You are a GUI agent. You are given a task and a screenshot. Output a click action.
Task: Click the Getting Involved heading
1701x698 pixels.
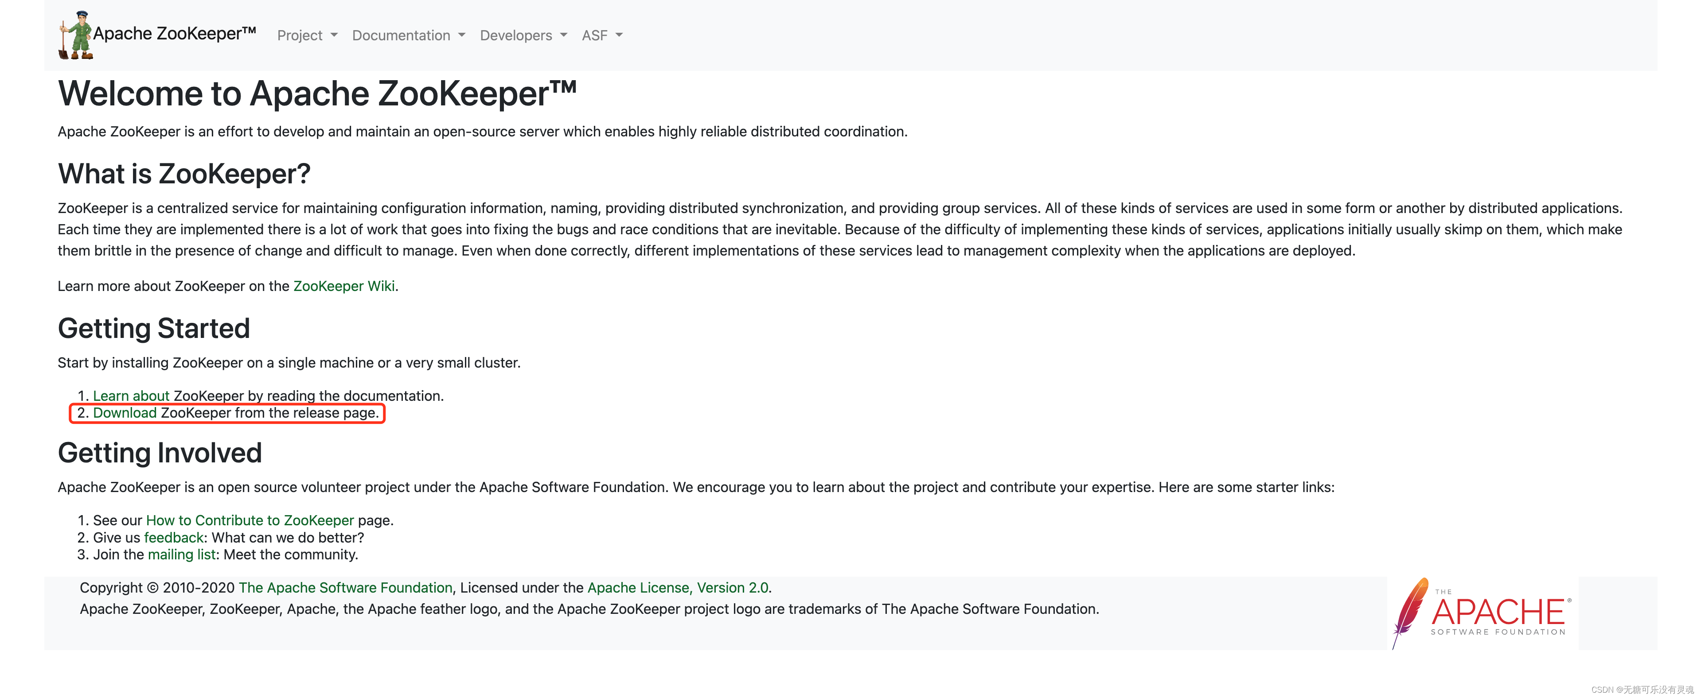(x=160, y=453)
